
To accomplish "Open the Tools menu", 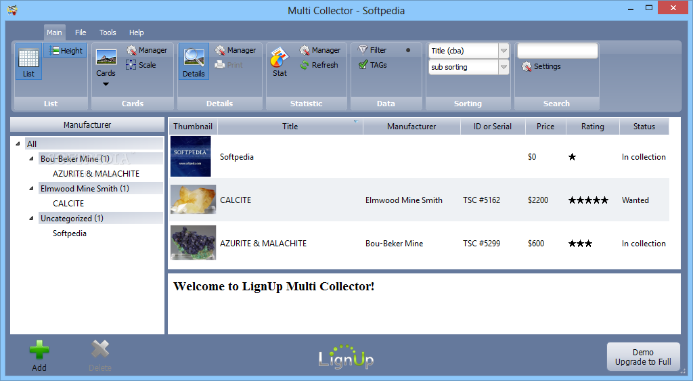I will click(108, 32).
